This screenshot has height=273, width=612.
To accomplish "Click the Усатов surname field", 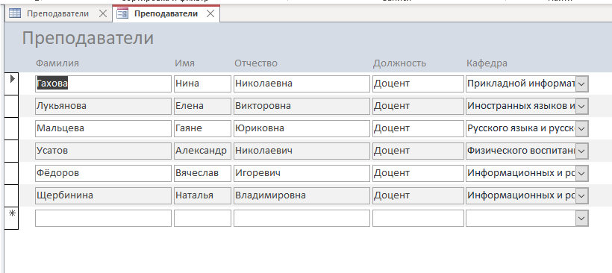I will point(103,151).
